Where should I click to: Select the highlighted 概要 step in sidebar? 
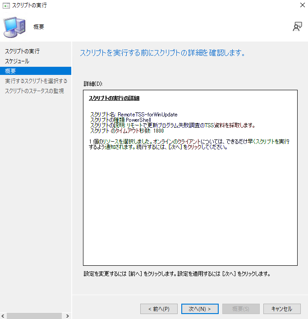pyautogui.click(x=11, y=71)
